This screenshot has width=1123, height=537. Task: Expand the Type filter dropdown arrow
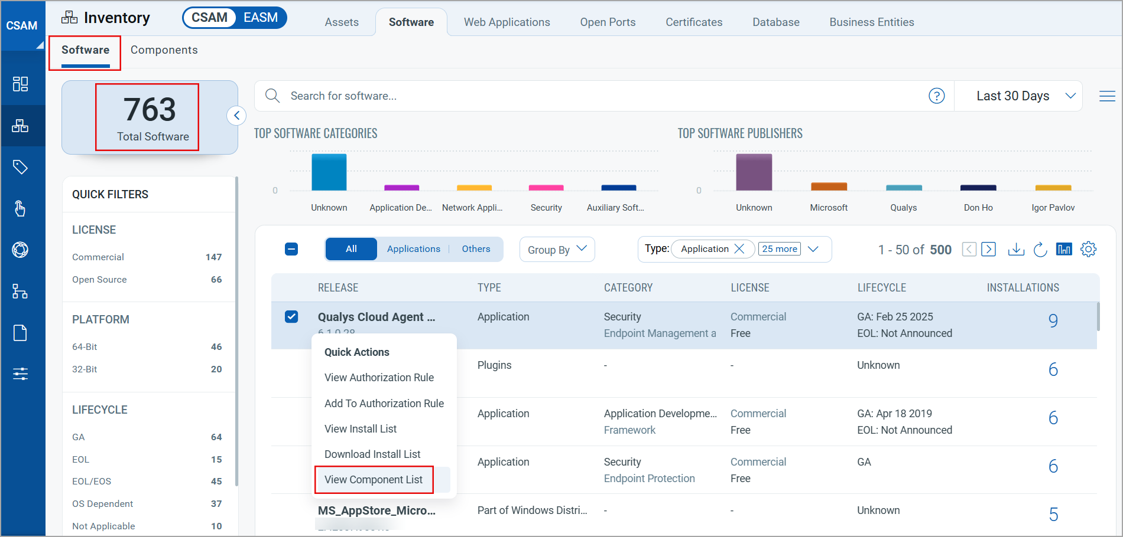tap(813, 249)
